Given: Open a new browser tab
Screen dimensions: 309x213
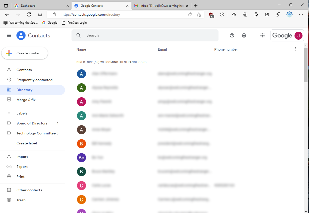Looking at the screenshot, I should click(196, 5).
